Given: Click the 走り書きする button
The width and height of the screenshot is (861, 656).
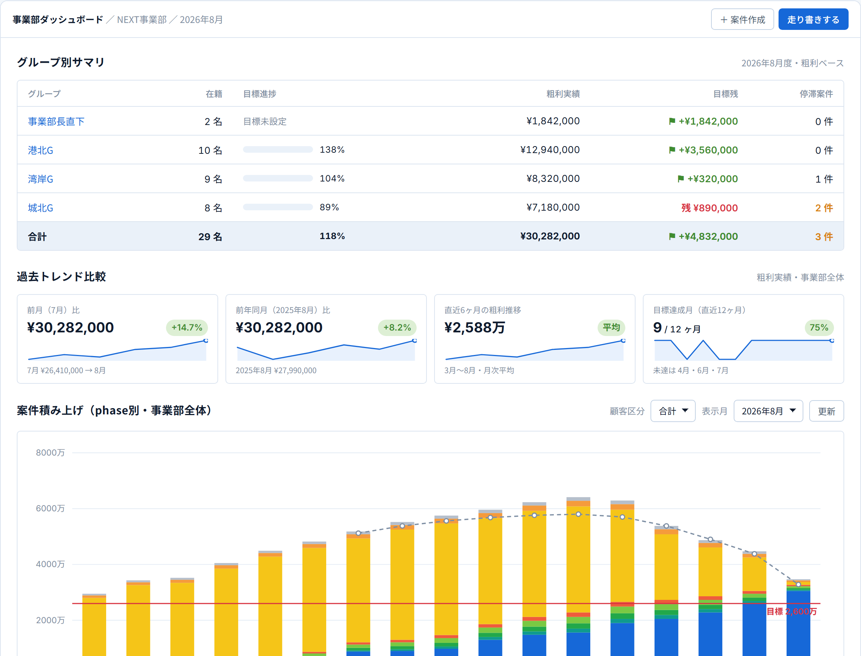Looking at the screenshot, I should click(813, 19).
